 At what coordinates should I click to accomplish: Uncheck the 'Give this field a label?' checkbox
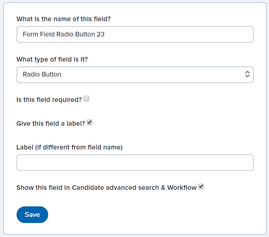point(90,123)
